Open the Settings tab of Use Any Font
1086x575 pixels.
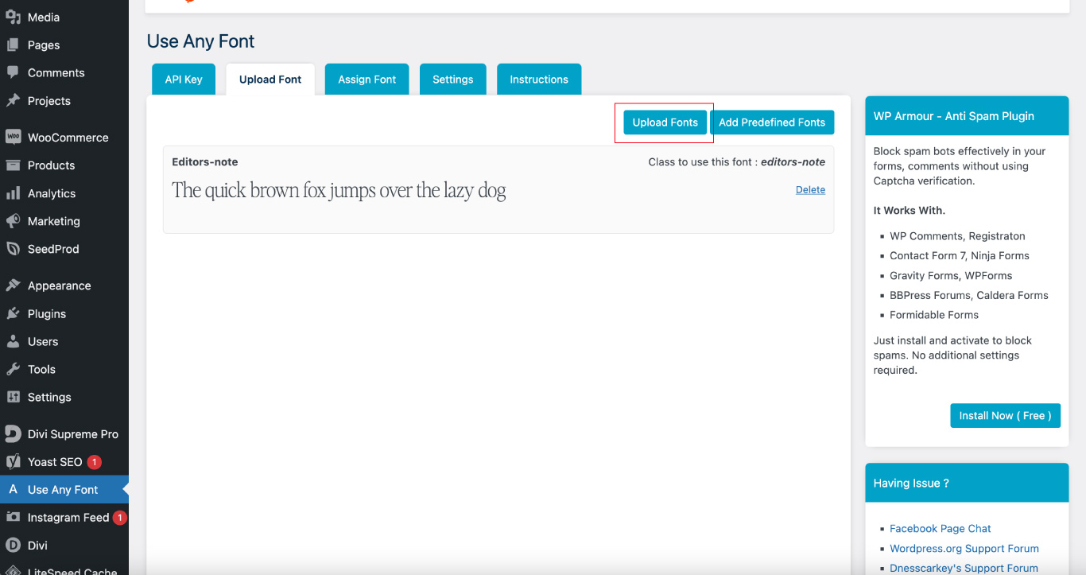click(x=453, y=80)
